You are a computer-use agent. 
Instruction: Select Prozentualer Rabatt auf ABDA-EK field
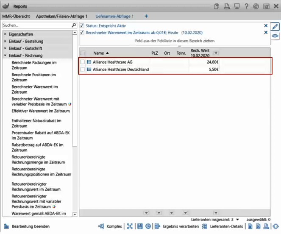(x=41, y=135)
